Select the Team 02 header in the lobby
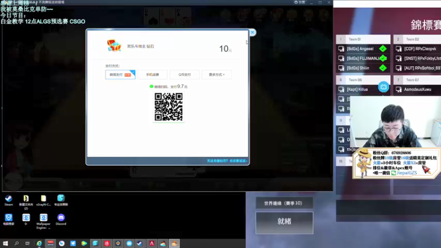The height and width of the screenshot is (248, 441). point(417,39)
